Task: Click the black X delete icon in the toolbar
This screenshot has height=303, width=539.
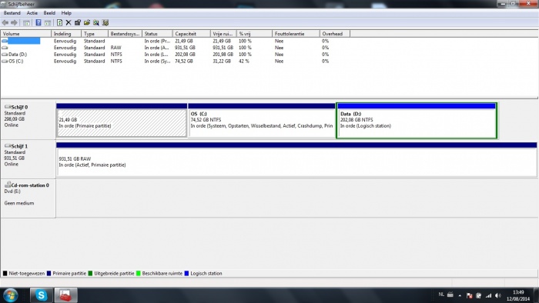Action: (69, 22)
